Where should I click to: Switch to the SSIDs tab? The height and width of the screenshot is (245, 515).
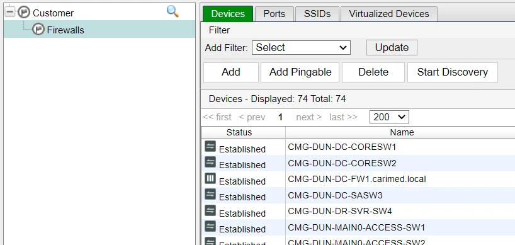317,14
